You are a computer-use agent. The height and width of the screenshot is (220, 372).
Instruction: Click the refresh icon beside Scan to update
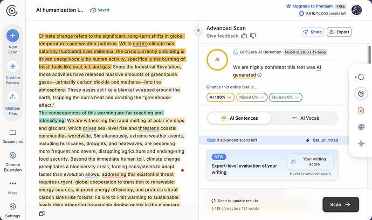pos(213,201)
